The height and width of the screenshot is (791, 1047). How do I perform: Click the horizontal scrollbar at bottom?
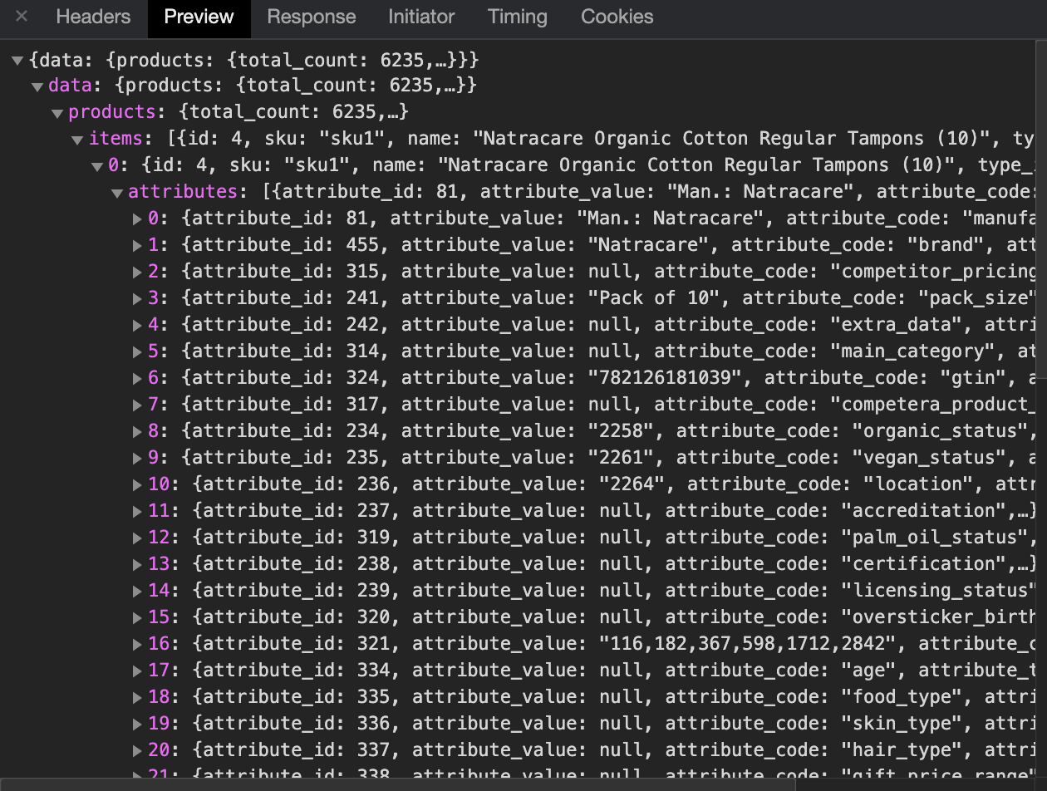(x=399, y=784)
